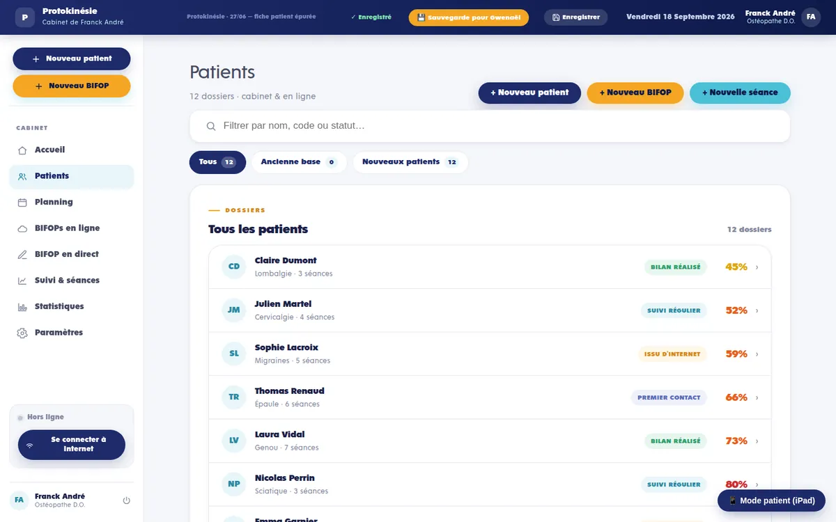Image resolution: width=836 pixels, height=522 pixels.
Task: Select the Tous filter tab
Action: 217,162
